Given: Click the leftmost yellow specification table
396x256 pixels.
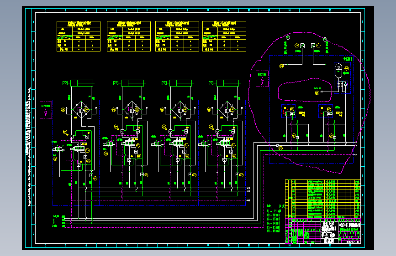Looking at the screenshot, I should 79,36.
